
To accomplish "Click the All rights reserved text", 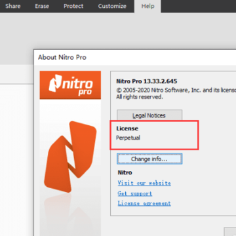I will click(140, 97).
